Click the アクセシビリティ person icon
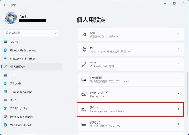 [5, 108]
